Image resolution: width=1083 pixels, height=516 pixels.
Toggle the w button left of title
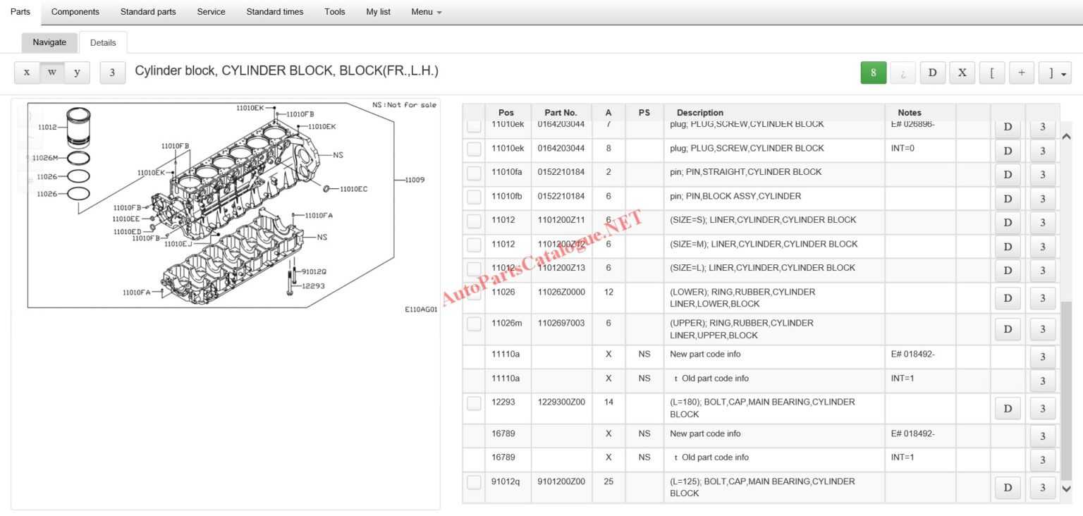coord(52,72)
